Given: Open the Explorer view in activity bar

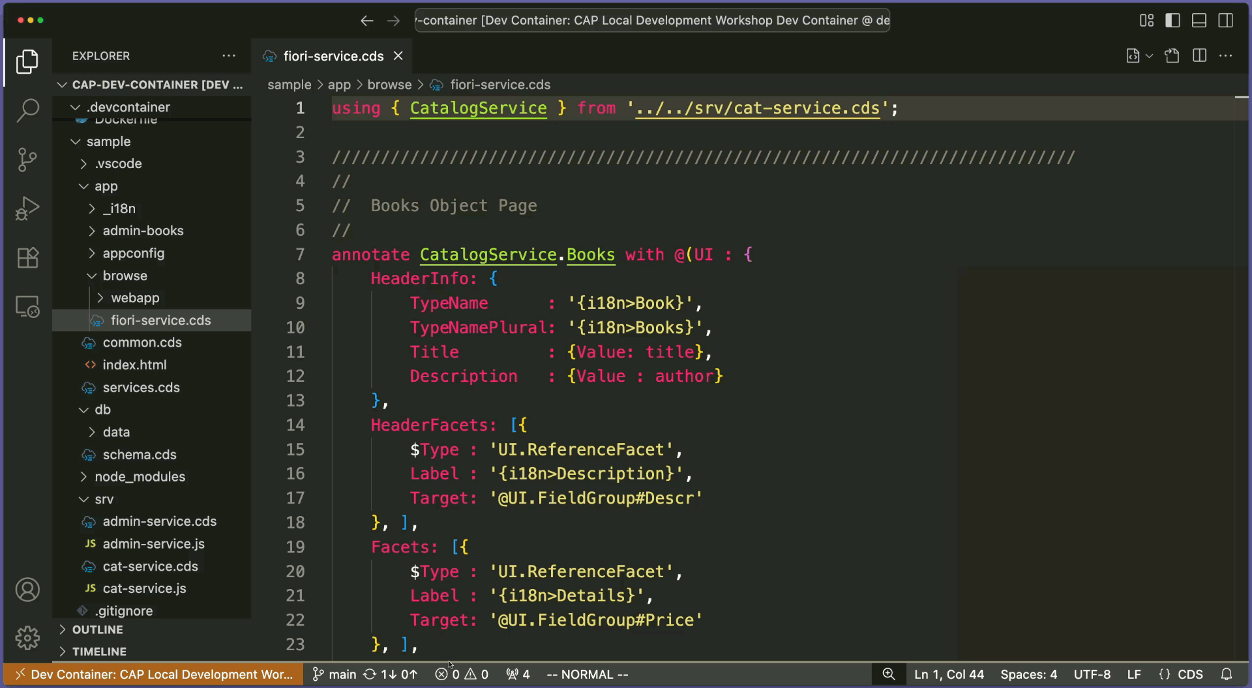Looking at the screenshot, I should pos(27,61).
